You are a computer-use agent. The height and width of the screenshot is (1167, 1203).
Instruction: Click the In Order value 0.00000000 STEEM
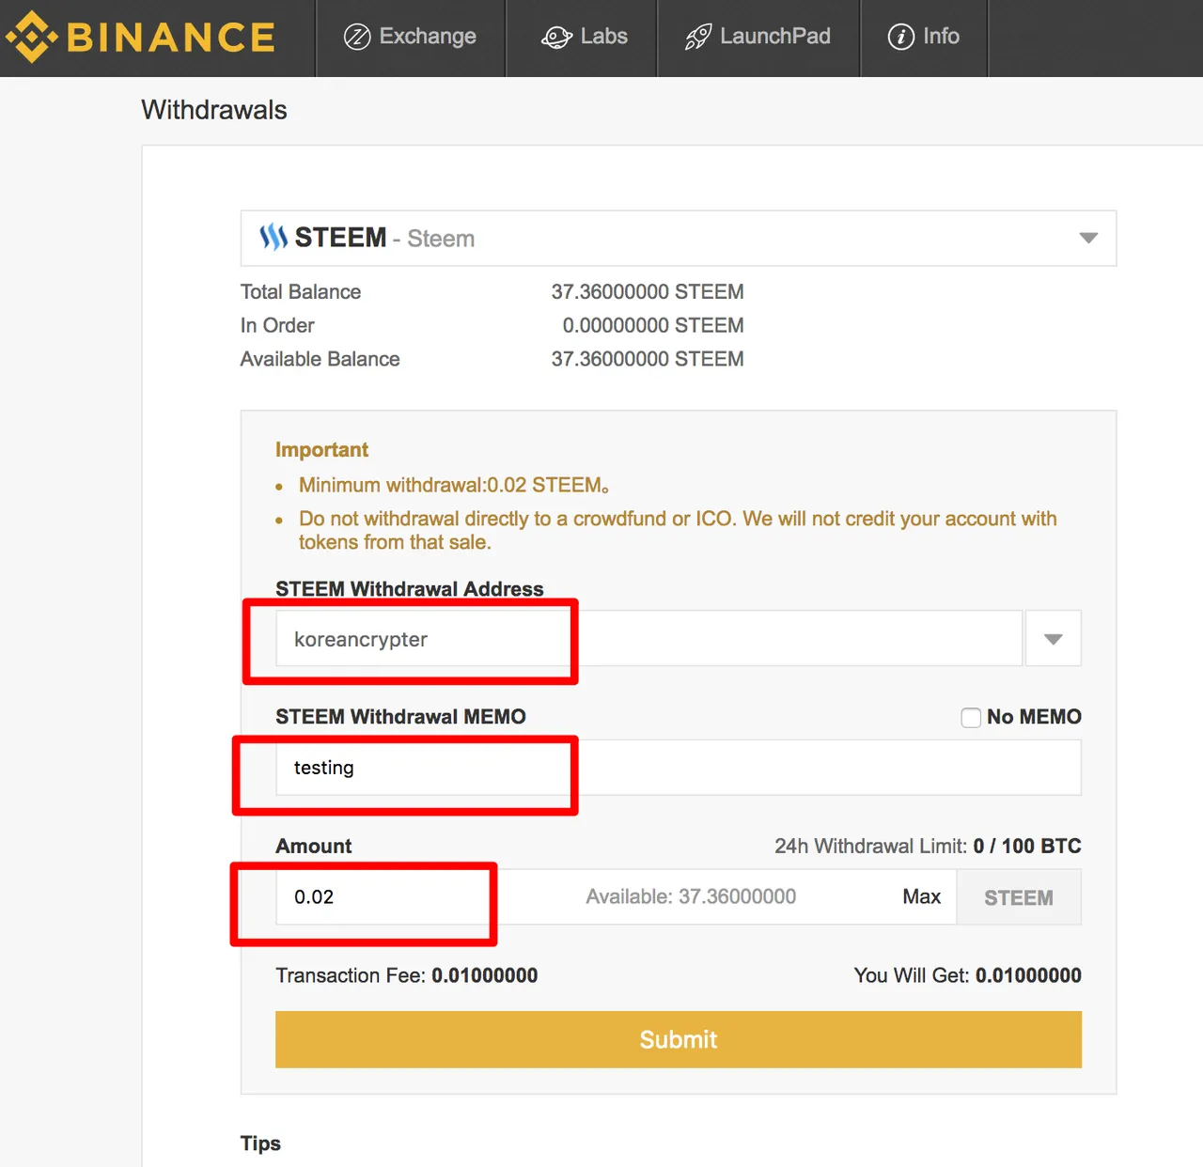pos(653,326)
